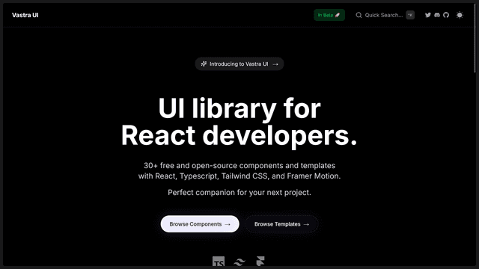The height and width of the screenshot is (269, 479).
Task: Open the Discord icon link
Action: point(437,15)
